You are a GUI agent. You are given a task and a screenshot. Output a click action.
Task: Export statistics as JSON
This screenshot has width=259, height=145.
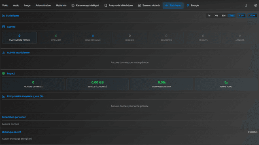point(252,16)
